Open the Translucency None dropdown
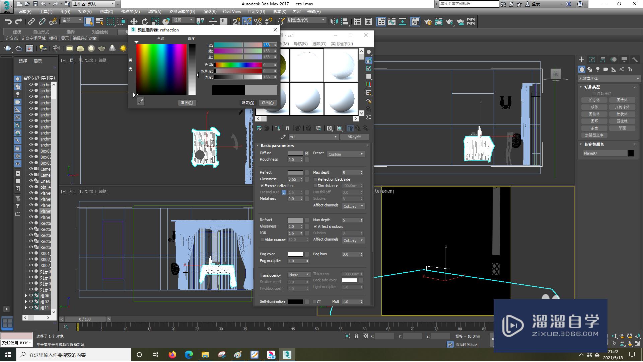The height and width of the screenshot is (362, 643). 299,275
